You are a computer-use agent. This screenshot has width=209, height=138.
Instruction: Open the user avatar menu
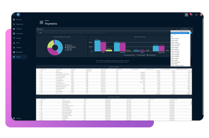(201, 15)
